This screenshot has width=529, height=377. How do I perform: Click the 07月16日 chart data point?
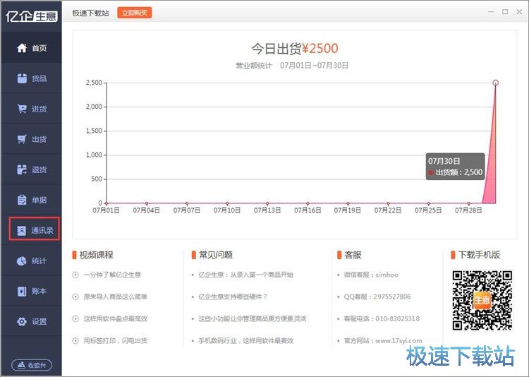[x=308, y=203]
